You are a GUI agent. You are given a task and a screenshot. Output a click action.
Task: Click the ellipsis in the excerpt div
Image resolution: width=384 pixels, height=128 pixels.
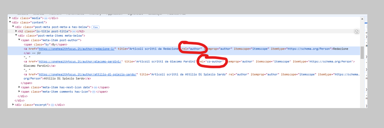pos(52,105)
